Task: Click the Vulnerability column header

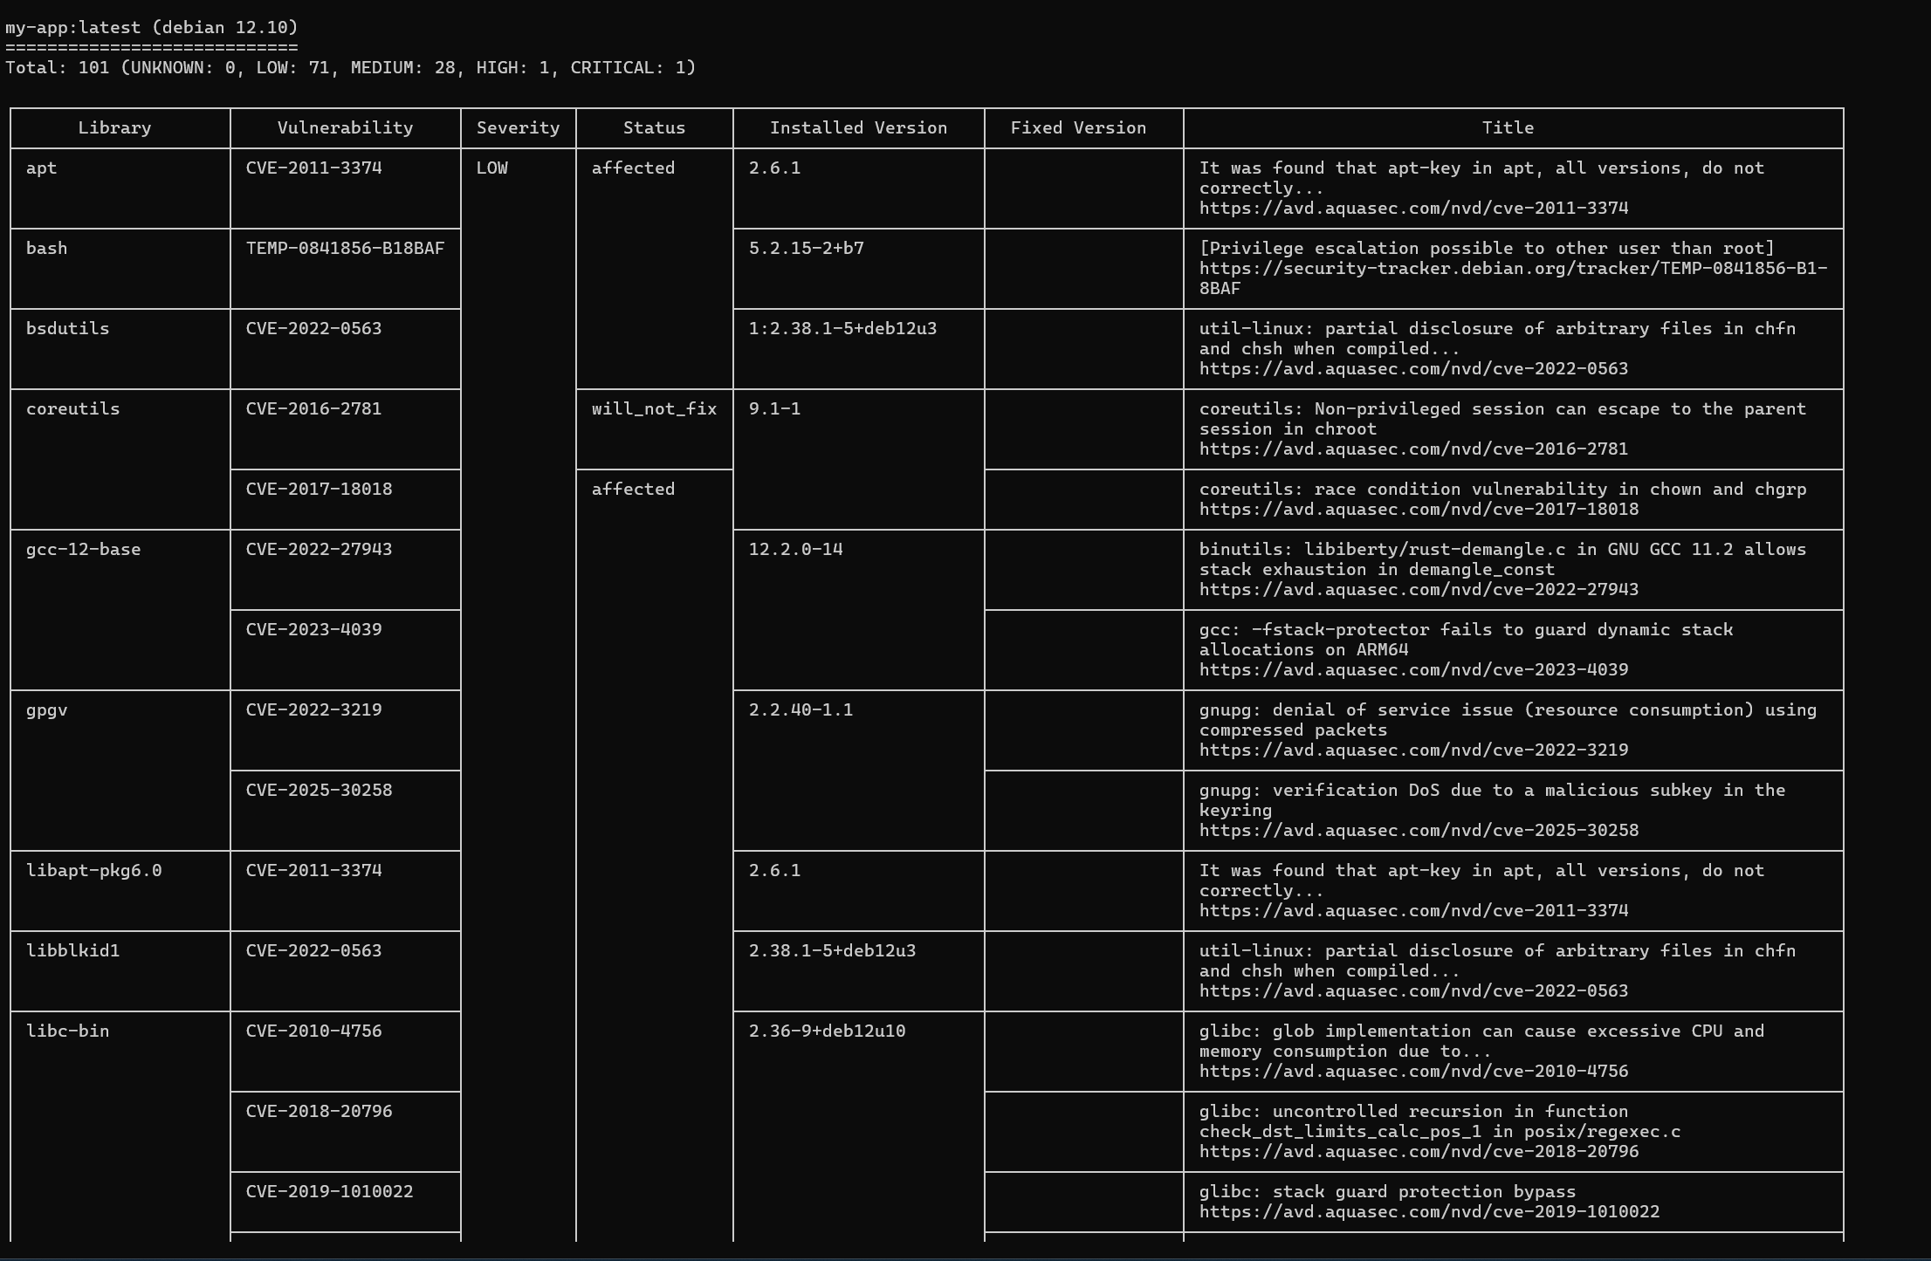Action: (x=345, y=127)
